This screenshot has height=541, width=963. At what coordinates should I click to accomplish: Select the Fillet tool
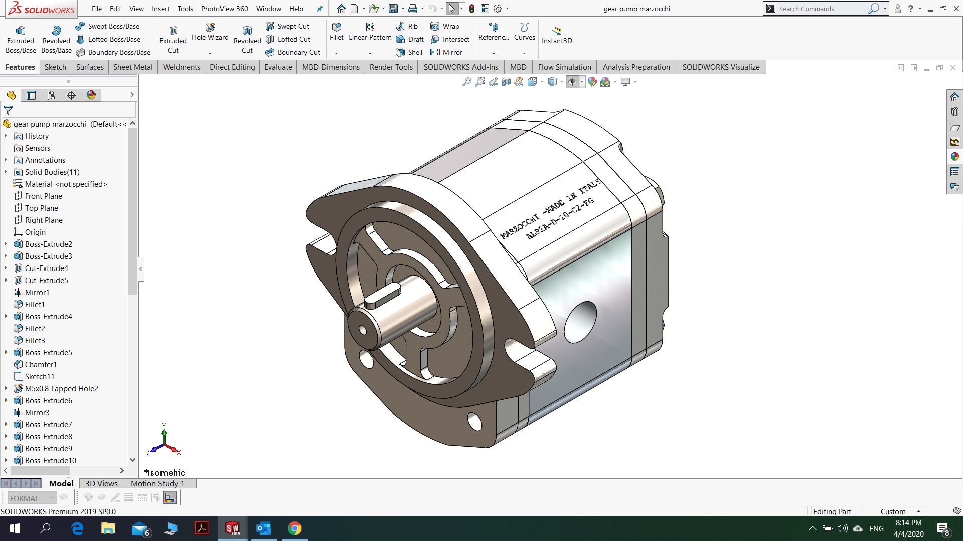tap(336, 32)
